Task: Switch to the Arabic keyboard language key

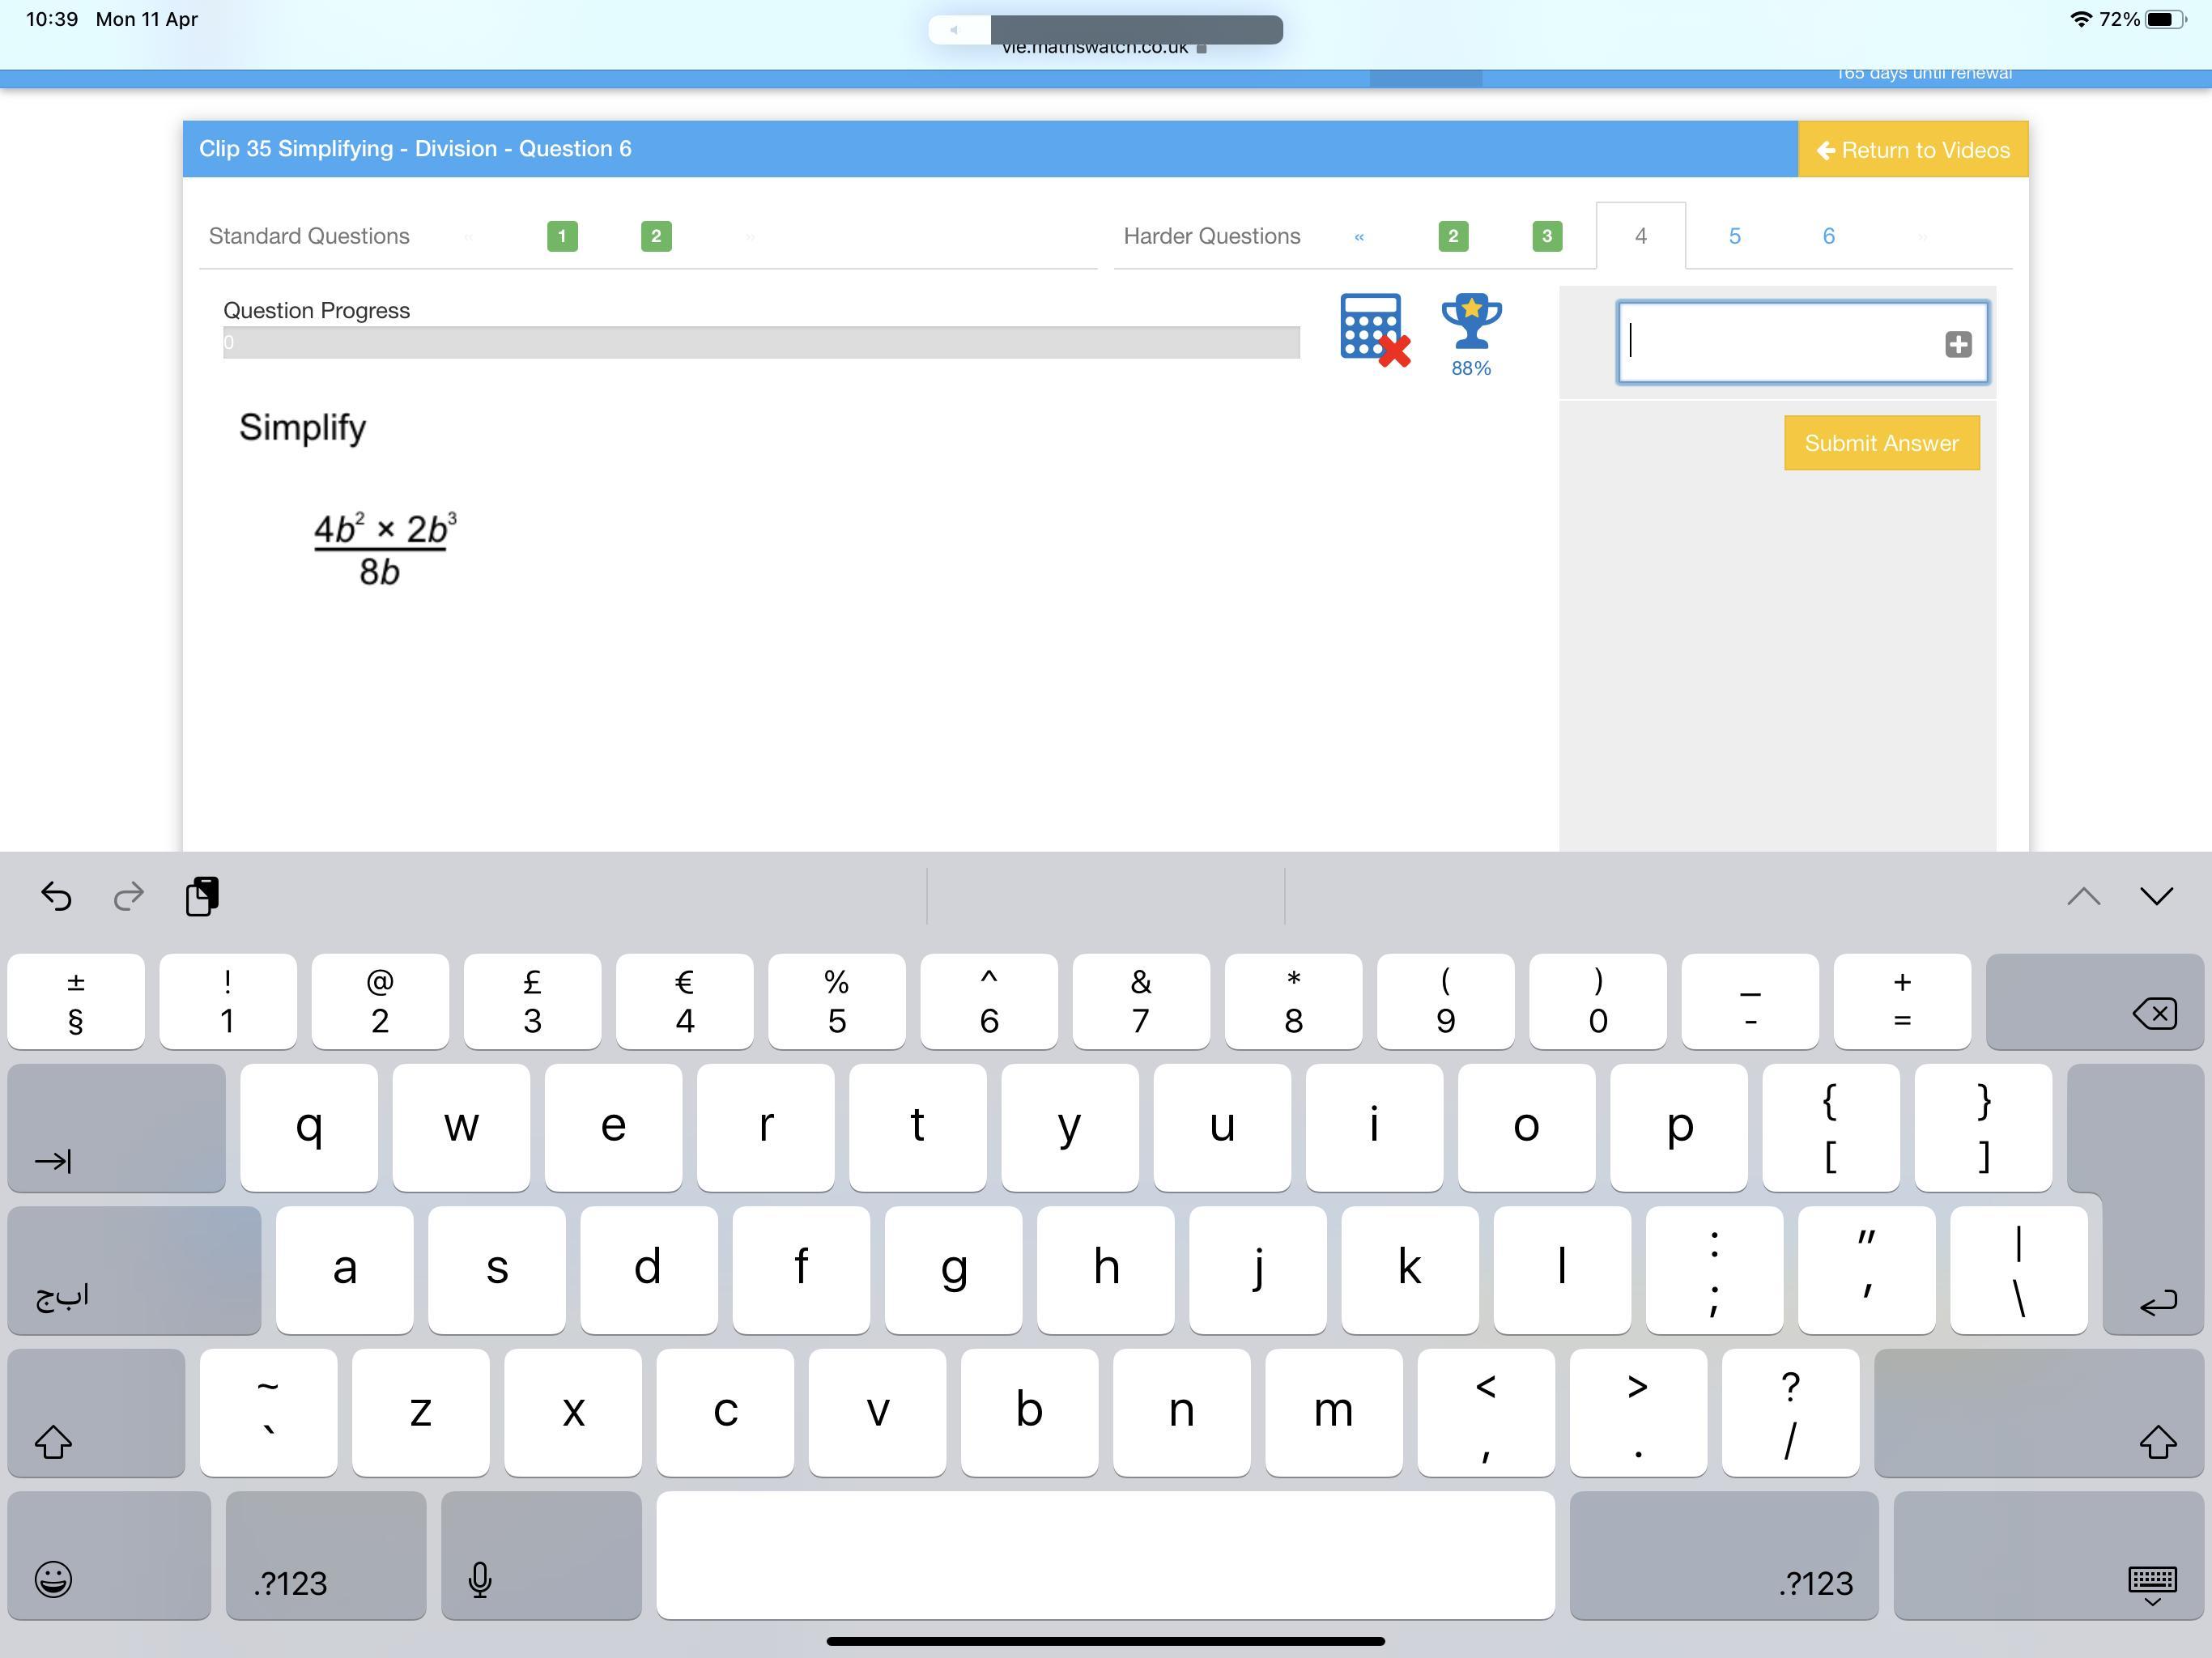Action: (134, 1270)
